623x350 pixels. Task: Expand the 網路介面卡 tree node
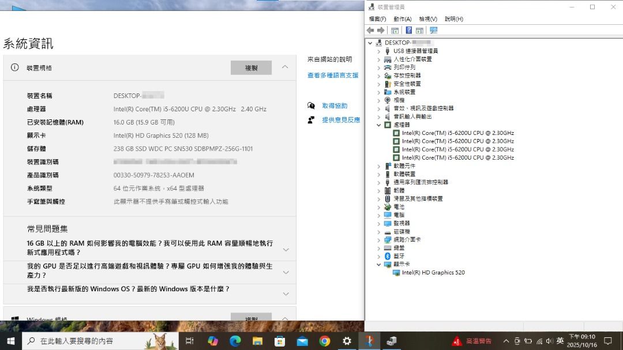coord(379,240)
